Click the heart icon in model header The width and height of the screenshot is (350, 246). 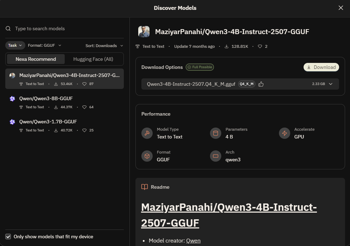260,46
